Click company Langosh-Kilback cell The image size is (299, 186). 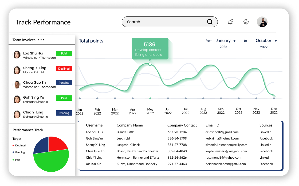tap(128, 145)
